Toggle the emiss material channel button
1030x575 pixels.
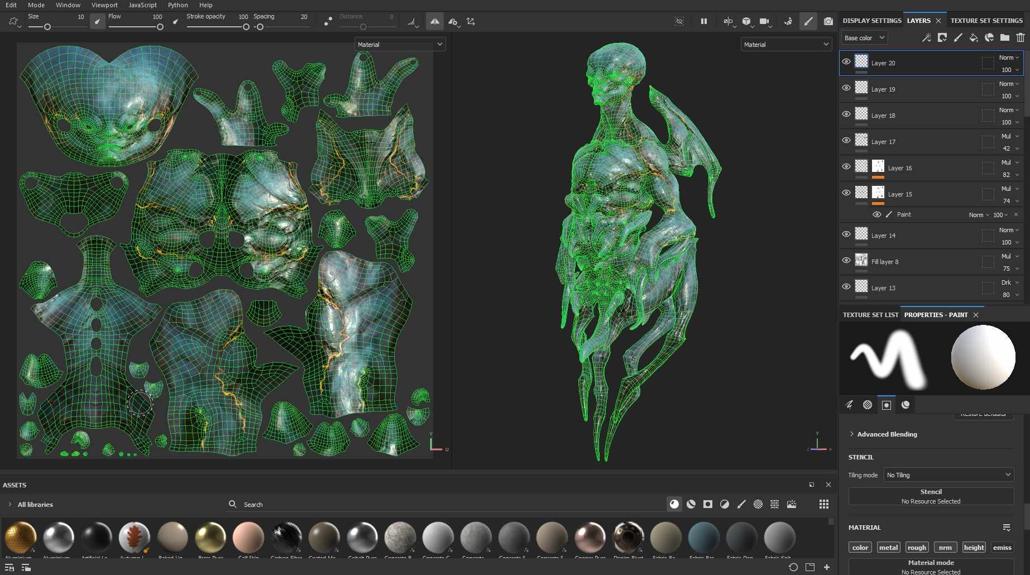[1002, 548]
